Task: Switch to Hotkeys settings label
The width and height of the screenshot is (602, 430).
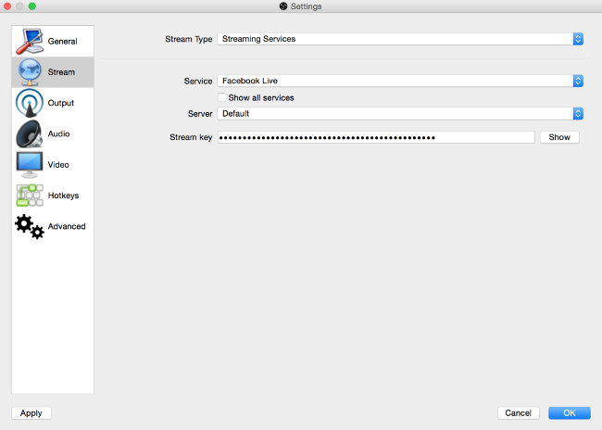Action: pos(63,196)
